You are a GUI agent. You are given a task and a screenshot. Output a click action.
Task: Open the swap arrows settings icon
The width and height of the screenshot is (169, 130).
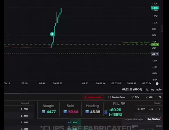pos(160,97)
